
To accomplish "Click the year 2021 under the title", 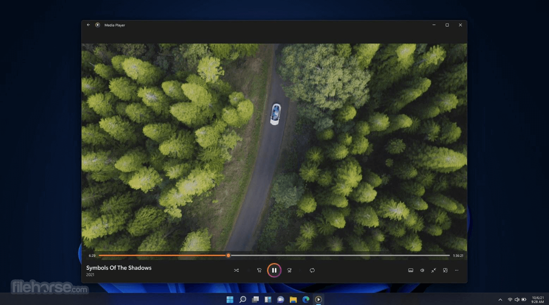I will pyautogui.click(x=90, y=275).
